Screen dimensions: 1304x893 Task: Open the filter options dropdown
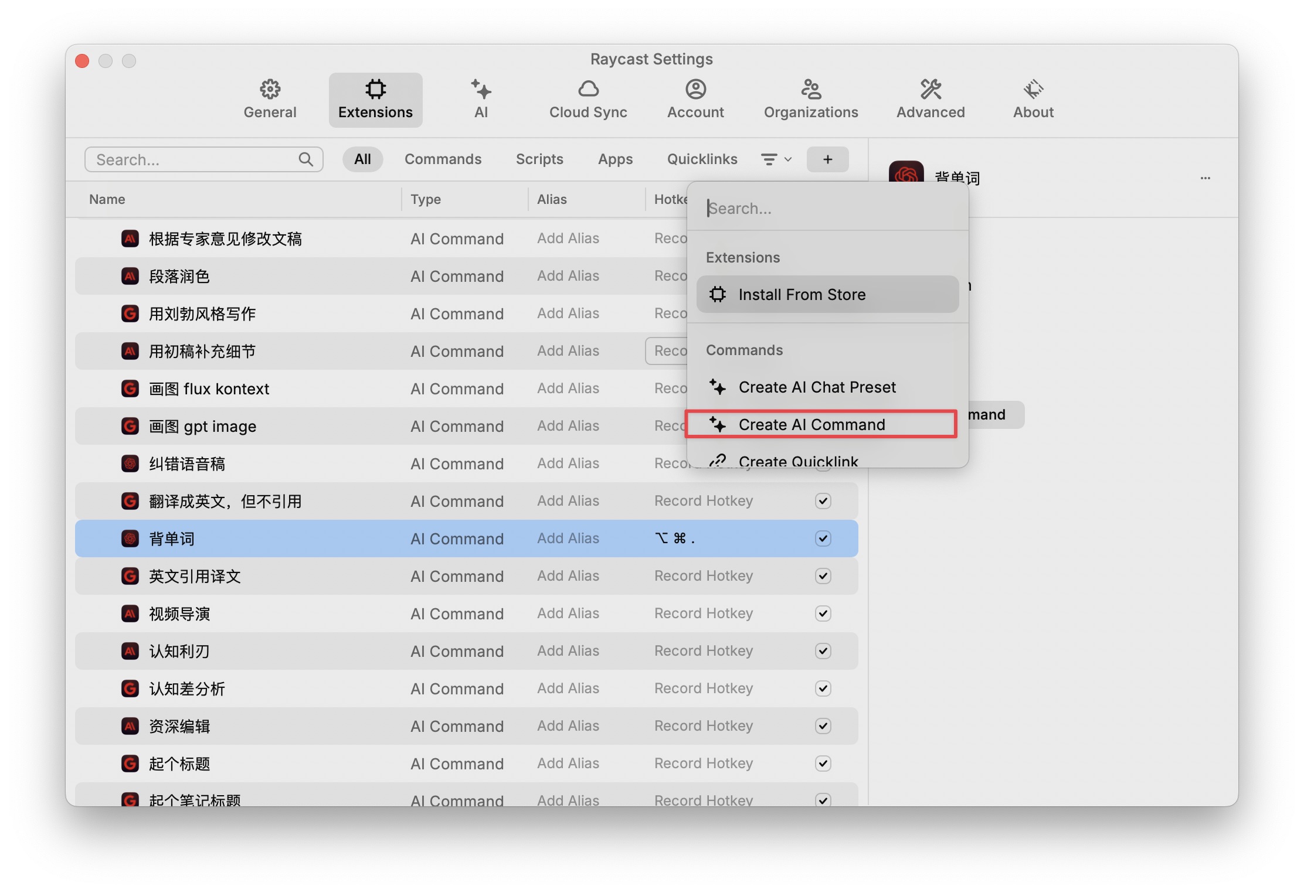[776, 159]
